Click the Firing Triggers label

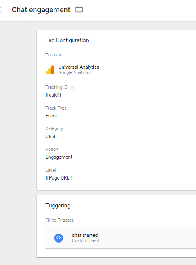[x=59, y=220]
